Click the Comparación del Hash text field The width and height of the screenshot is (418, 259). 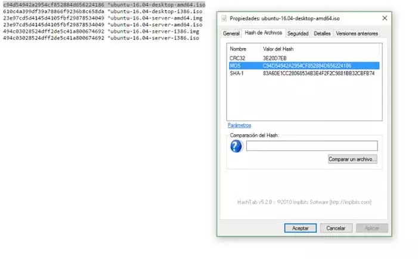point(312,146)
